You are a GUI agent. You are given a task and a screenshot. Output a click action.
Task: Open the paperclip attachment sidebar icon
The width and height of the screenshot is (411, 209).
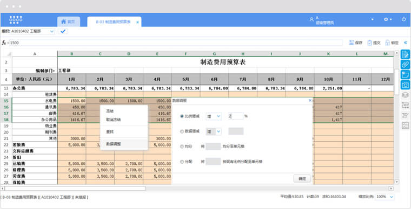[405, 65]
